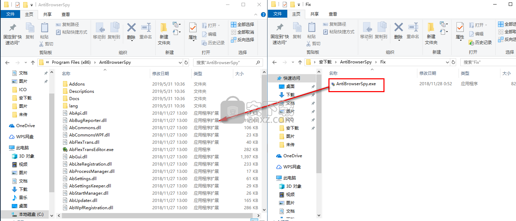
Task: Click 粘贴快捷方式 in AntiBrowserSpy window
Action: (72, 32)
